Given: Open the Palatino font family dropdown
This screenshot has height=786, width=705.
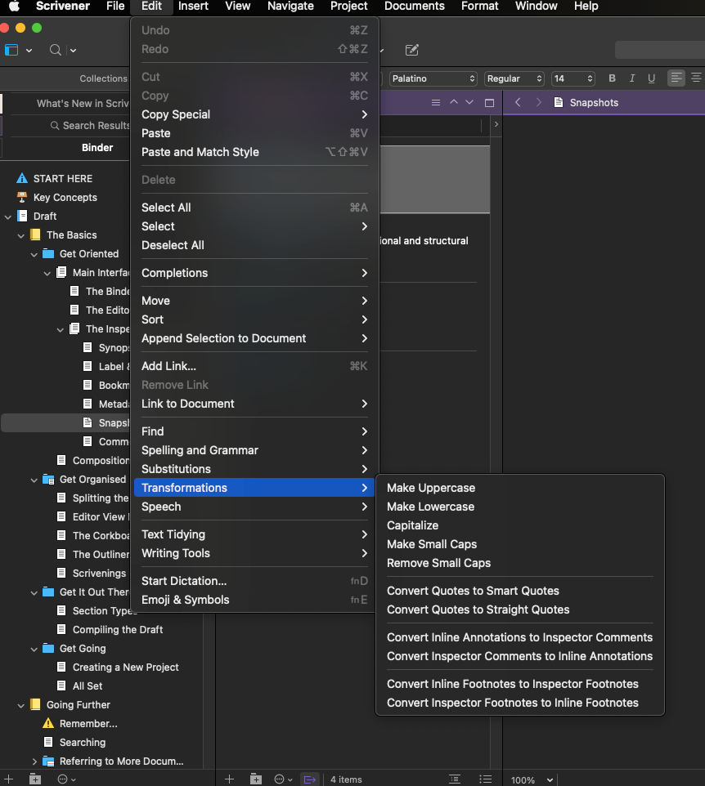Looking at the screenshot, I should tap(433, 78).
